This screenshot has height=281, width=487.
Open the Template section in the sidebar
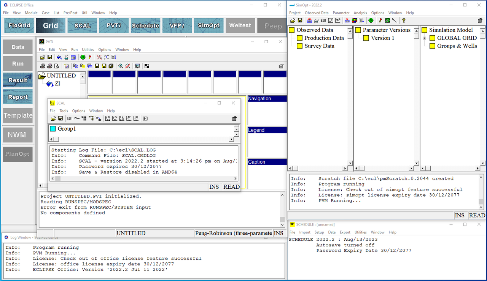18,115
